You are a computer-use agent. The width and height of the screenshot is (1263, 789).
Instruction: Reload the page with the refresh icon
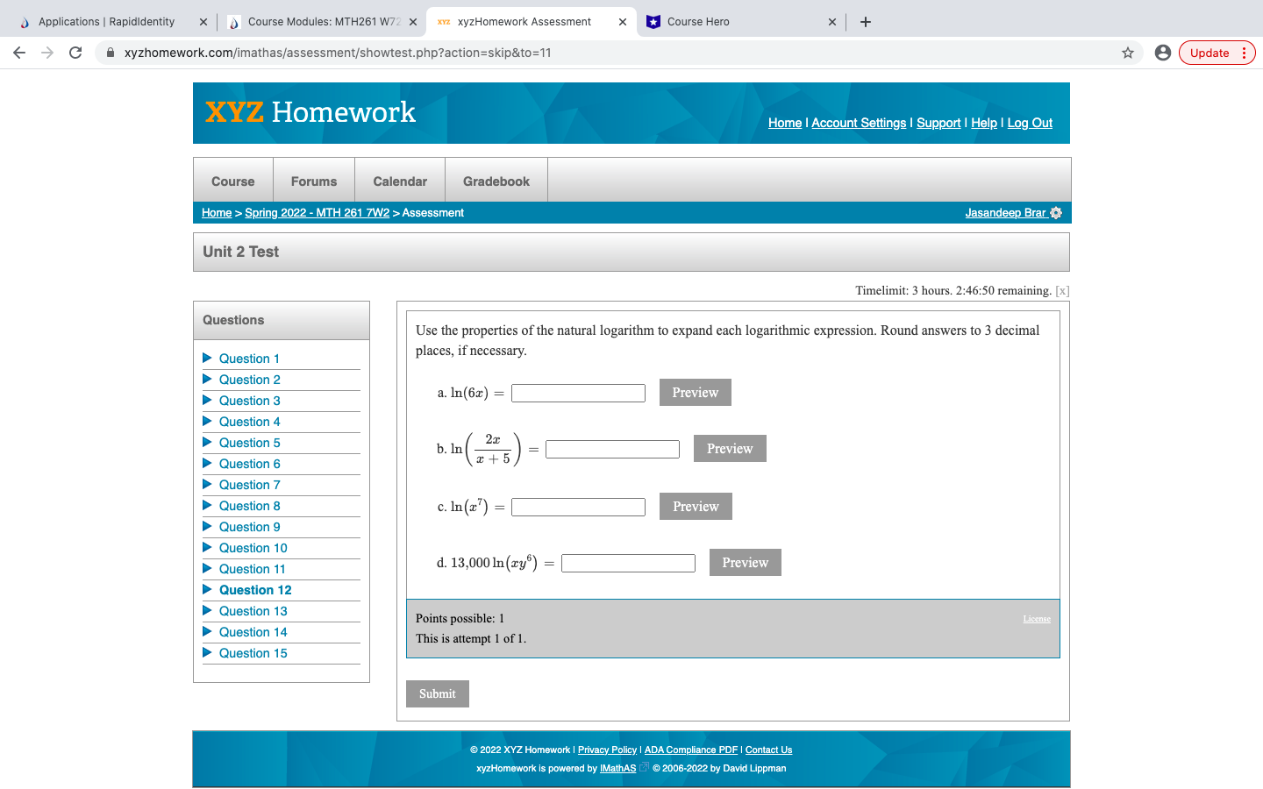tap(75, 53)
